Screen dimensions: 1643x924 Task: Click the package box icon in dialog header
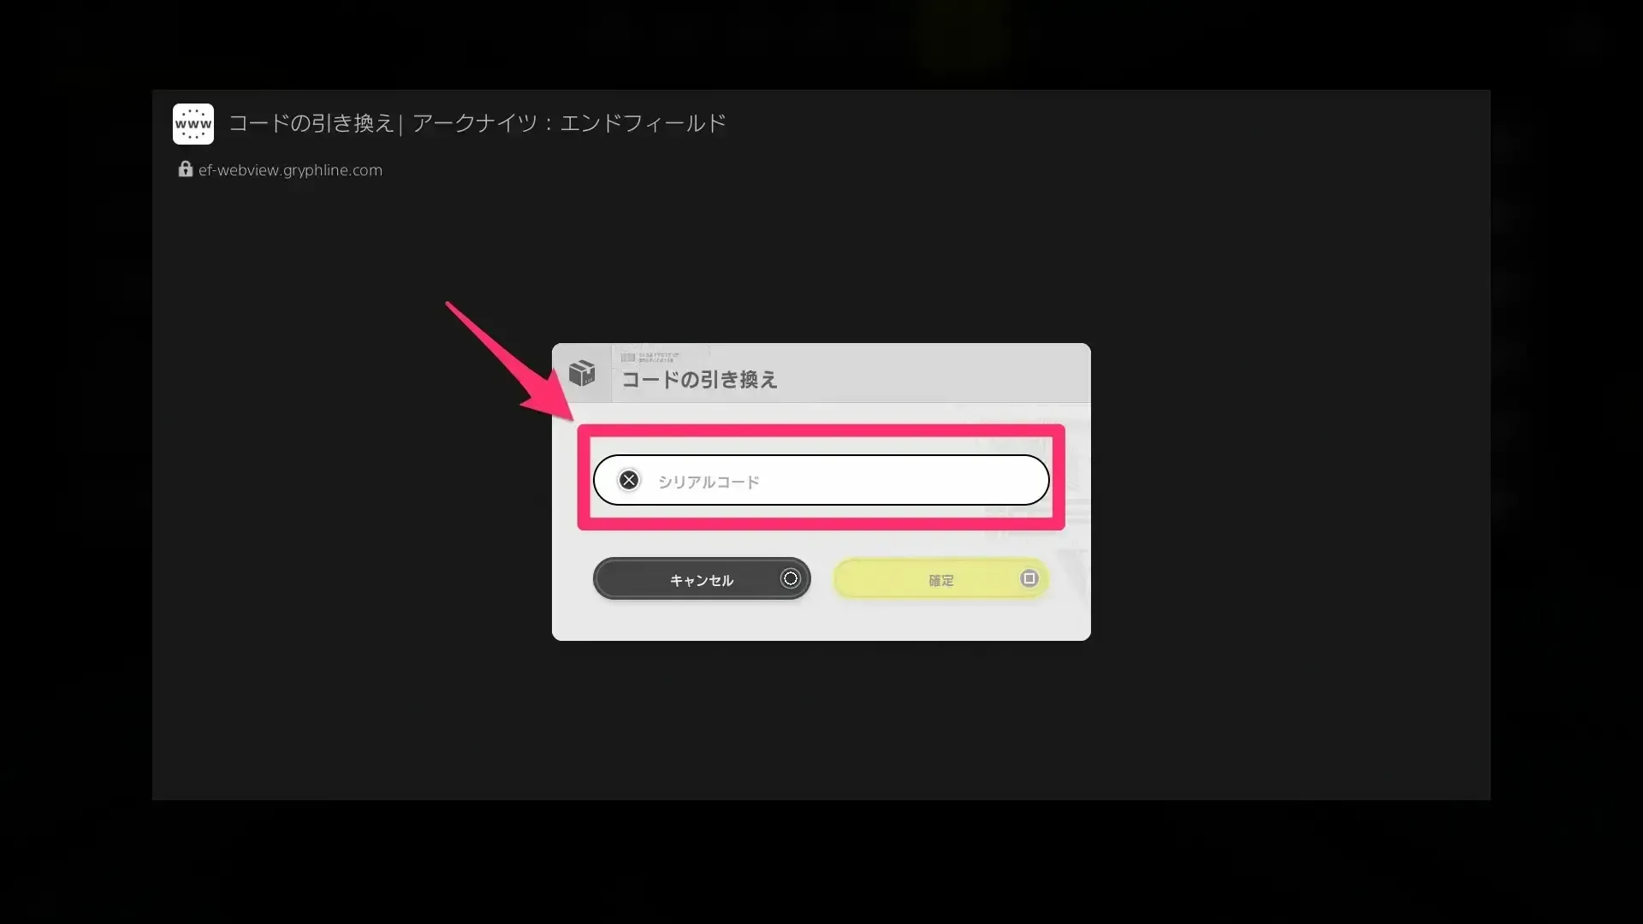583,374
